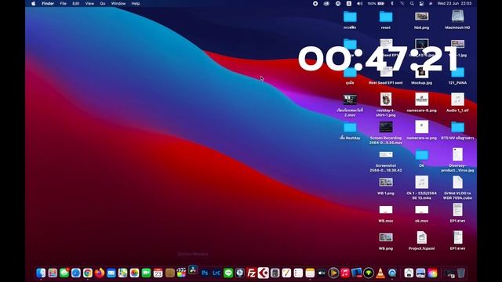Open the Window menu
The width and height of the screenshot is (502, 282).
(118, 3)
